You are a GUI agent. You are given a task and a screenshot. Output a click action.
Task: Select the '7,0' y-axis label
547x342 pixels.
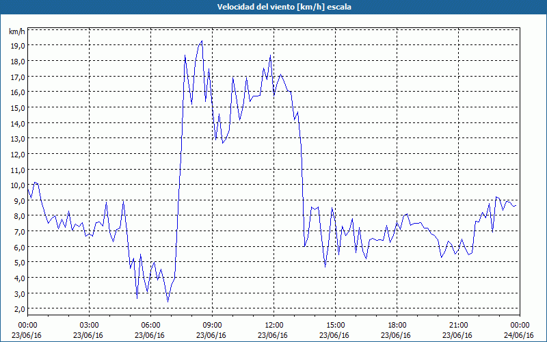(x=19, y=232)
